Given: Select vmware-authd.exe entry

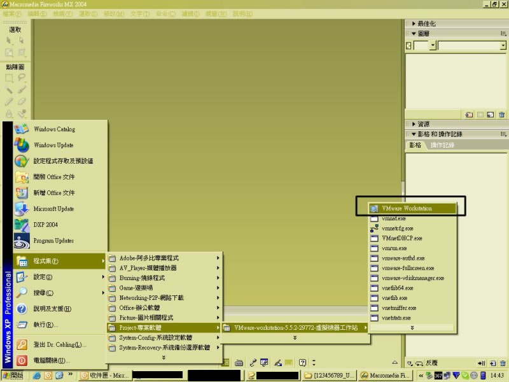Looking at the screenshot, I should [412, 258].
